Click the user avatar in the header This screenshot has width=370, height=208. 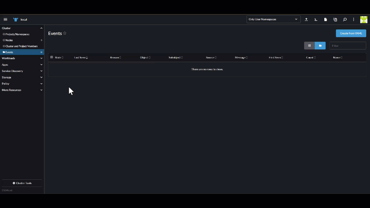(364, 19)
